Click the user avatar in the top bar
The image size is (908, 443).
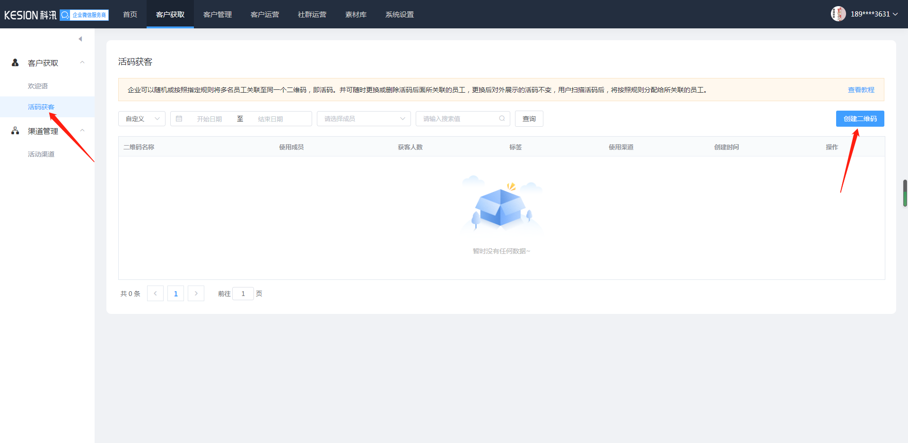click(838, 14)
